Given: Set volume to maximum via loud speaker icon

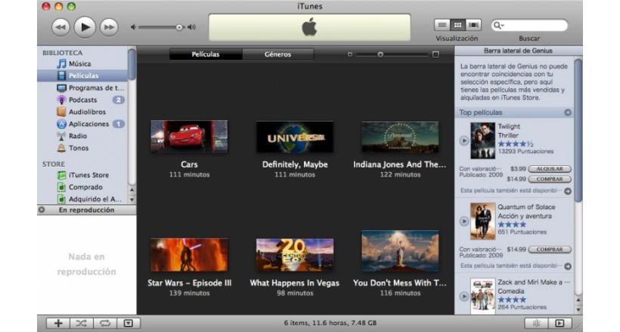Looking at the screenshot, I should 192,27.
